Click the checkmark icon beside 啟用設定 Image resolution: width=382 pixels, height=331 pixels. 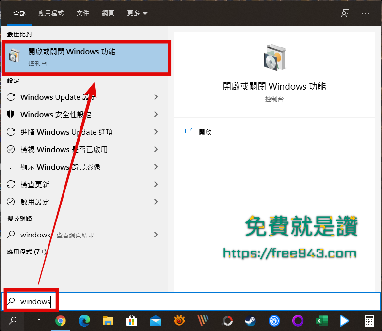pyautogui.click(x=11, y=202)
